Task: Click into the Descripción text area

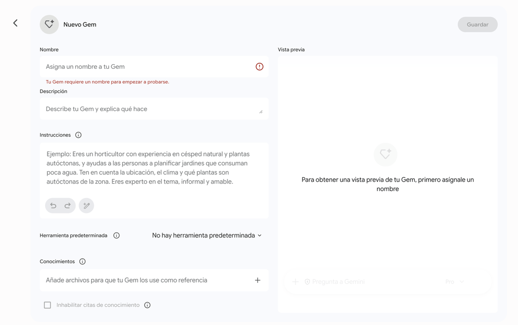Action: pyautogui.click(x=154, y=109)
